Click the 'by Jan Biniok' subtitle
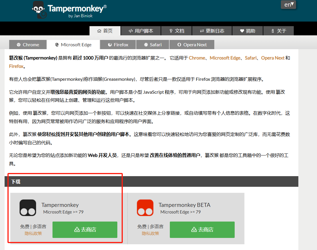The width and height of the screenshot is (317, 250). click(80, 16)
